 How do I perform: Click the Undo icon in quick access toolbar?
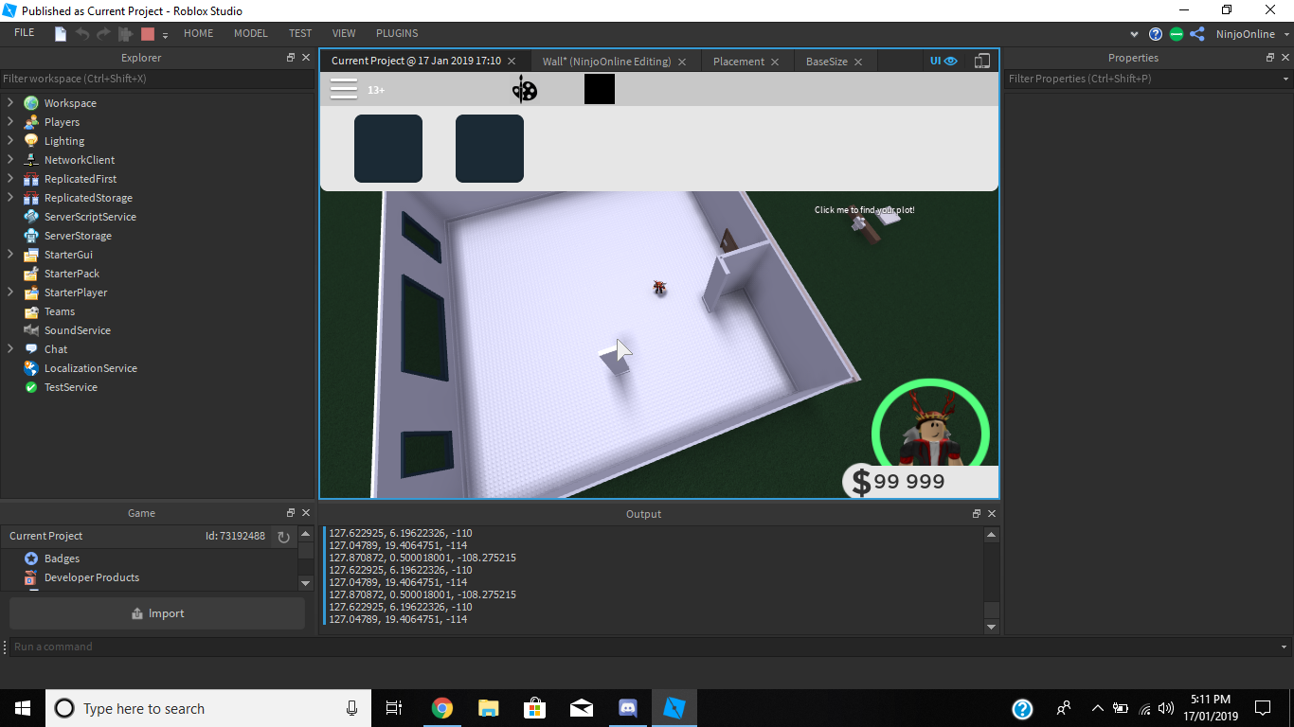(81, 33)
